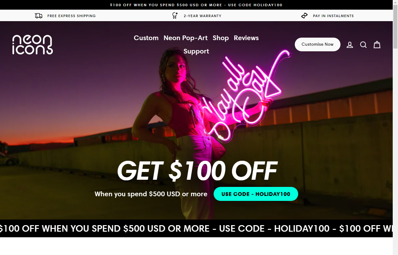
Task: Open the shopping cart icon
Action: coord(377,45)
